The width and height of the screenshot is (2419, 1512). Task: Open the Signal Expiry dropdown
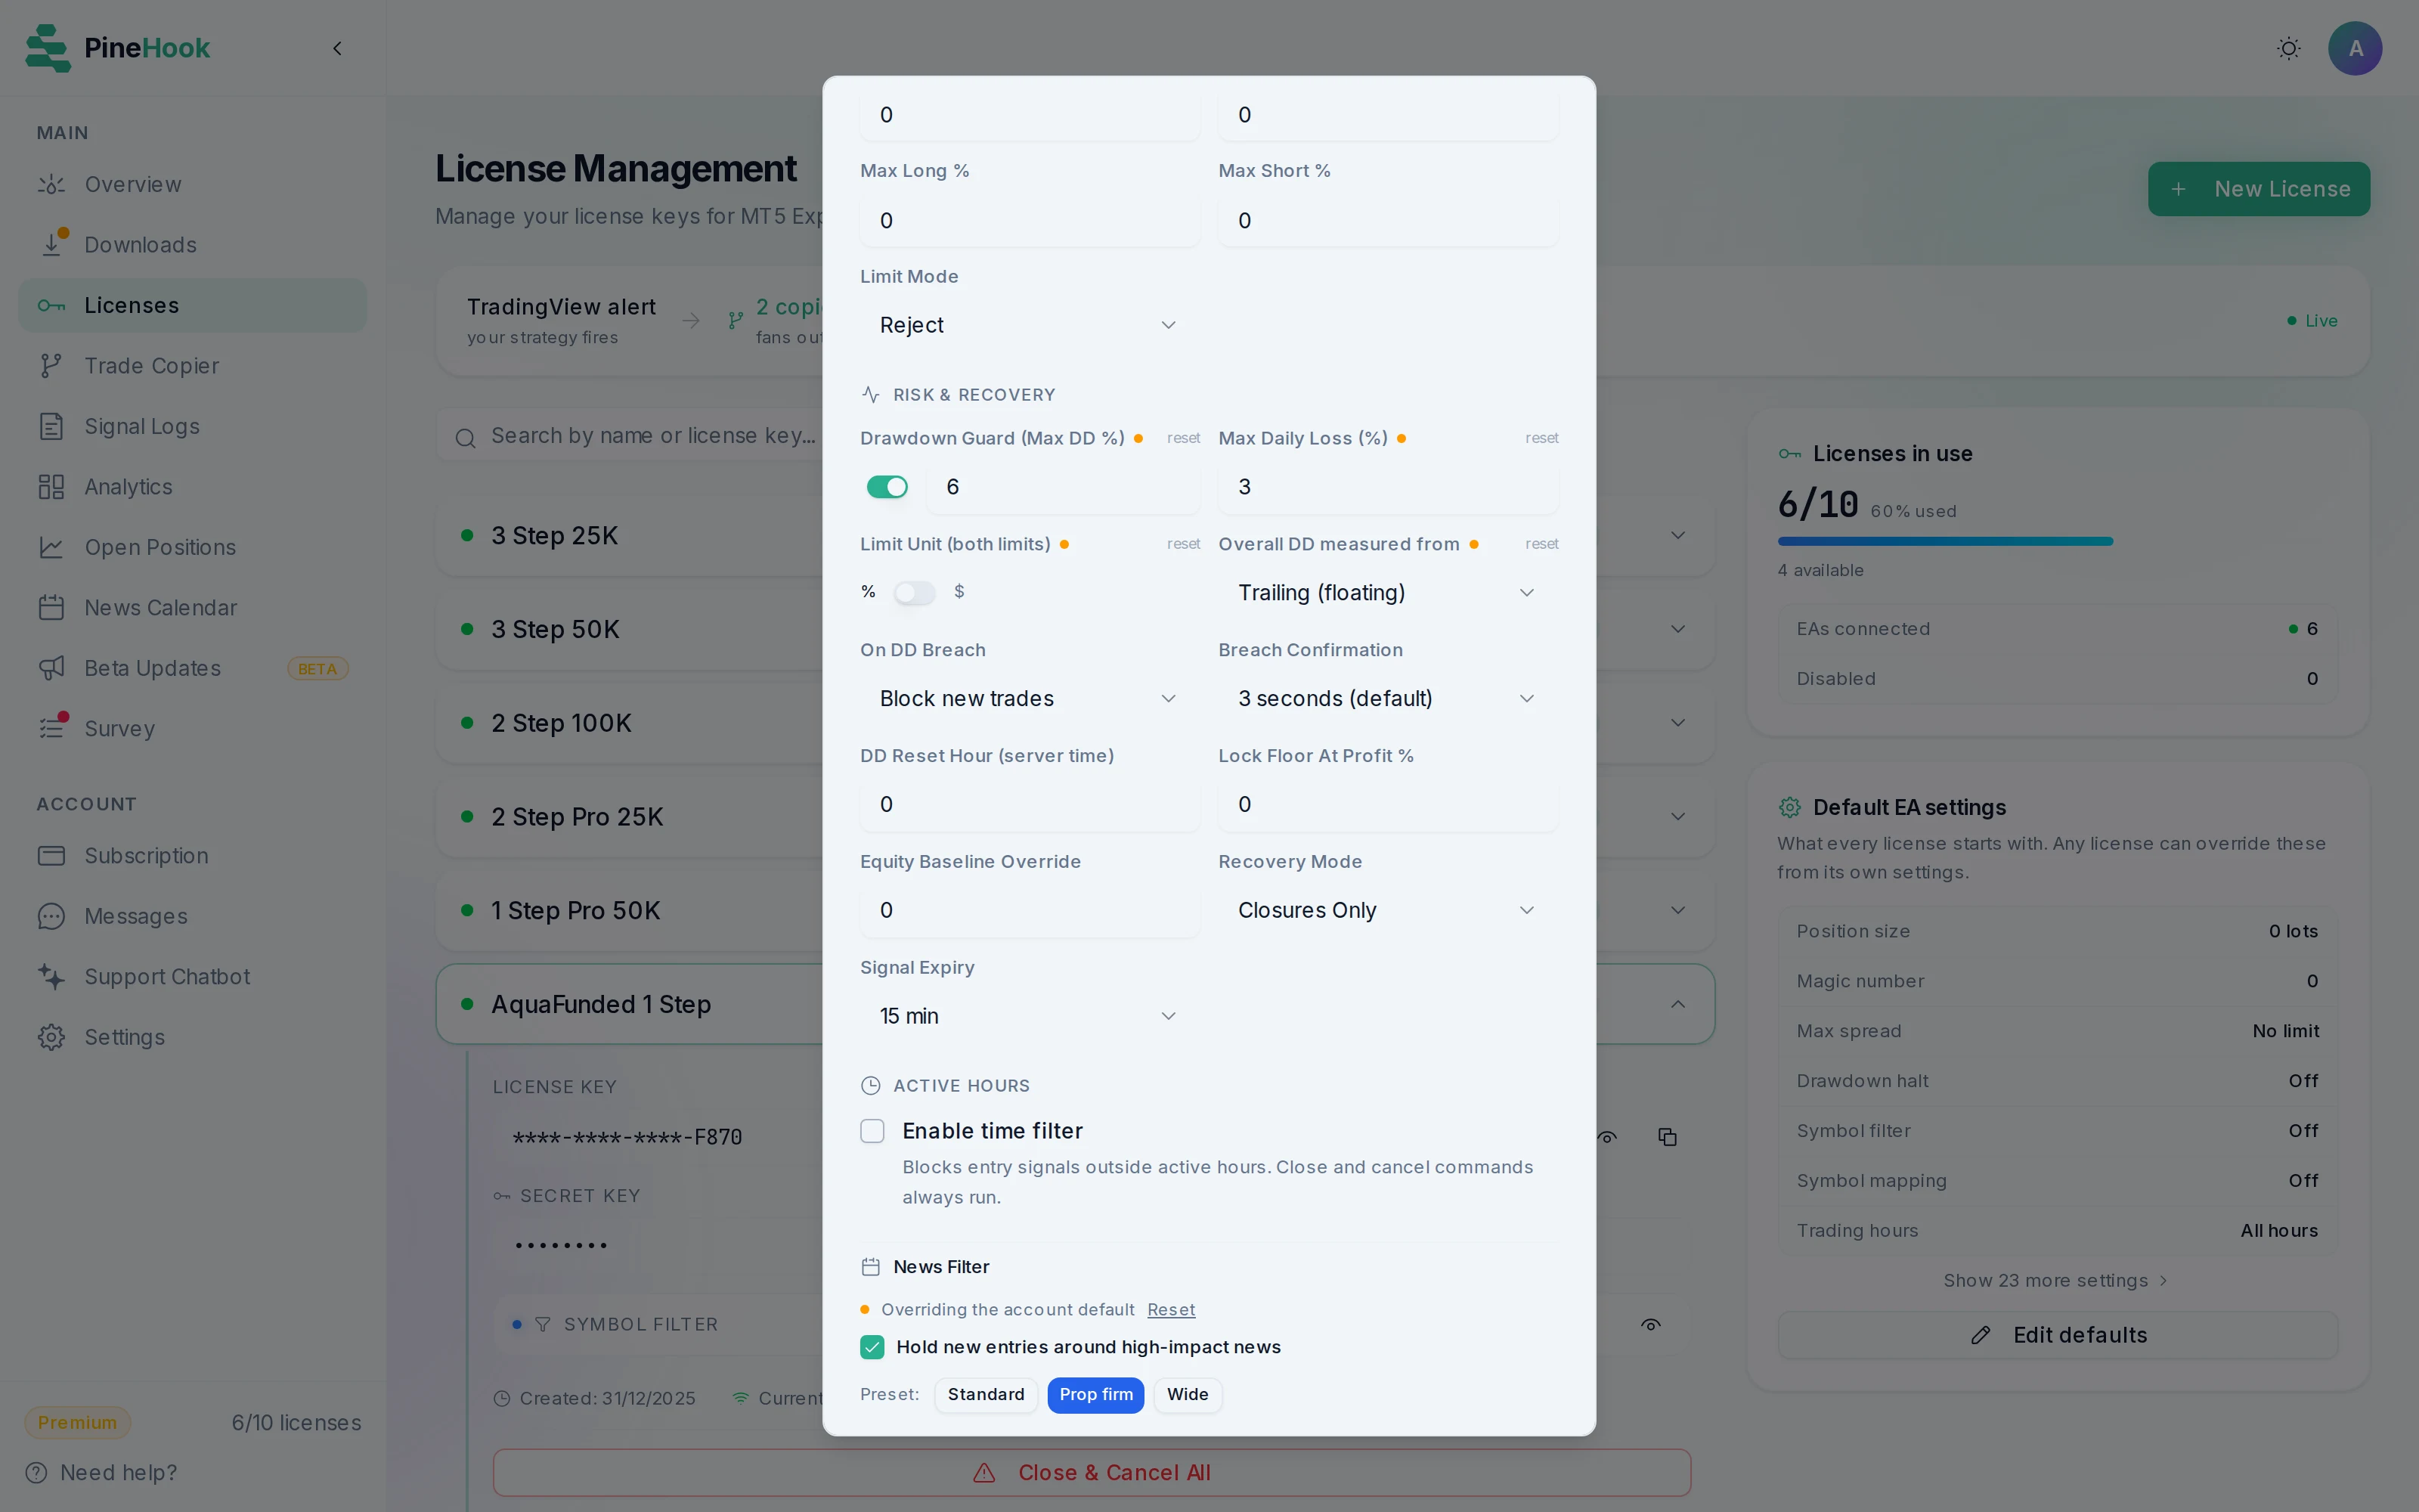coord(1030,1016)
